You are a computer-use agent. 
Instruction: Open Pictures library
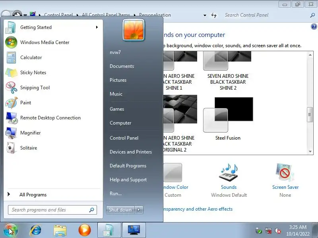118,80
